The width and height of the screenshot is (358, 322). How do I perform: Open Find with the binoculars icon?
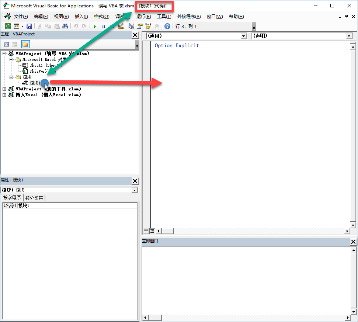click(65, 26)
